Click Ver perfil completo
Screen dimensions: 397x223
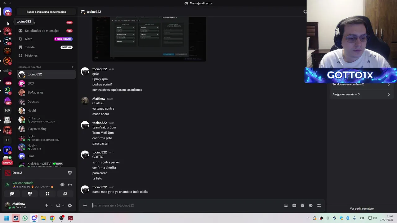pos(362,209)
